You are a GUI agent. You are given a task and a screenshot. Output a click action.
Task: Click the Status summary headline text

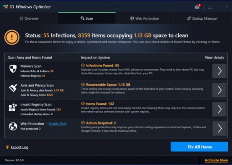point(107,36)
